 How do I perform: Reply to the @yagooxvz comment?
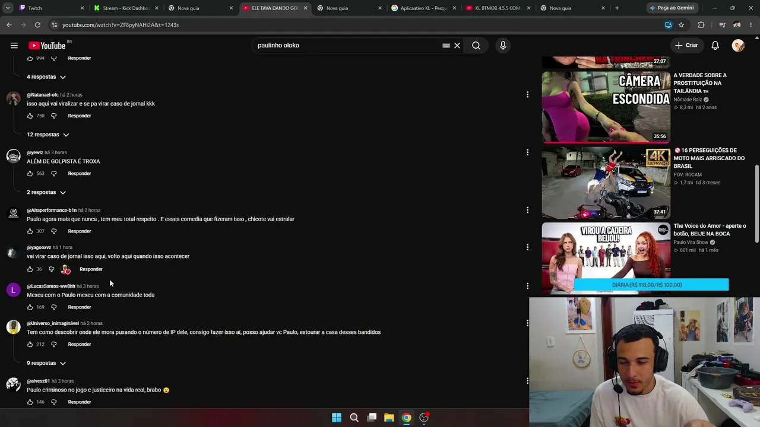91,269
